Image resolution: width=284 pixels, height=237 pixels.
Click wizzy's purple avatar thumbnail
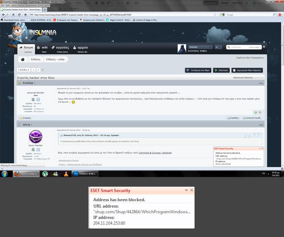point(35,137)
